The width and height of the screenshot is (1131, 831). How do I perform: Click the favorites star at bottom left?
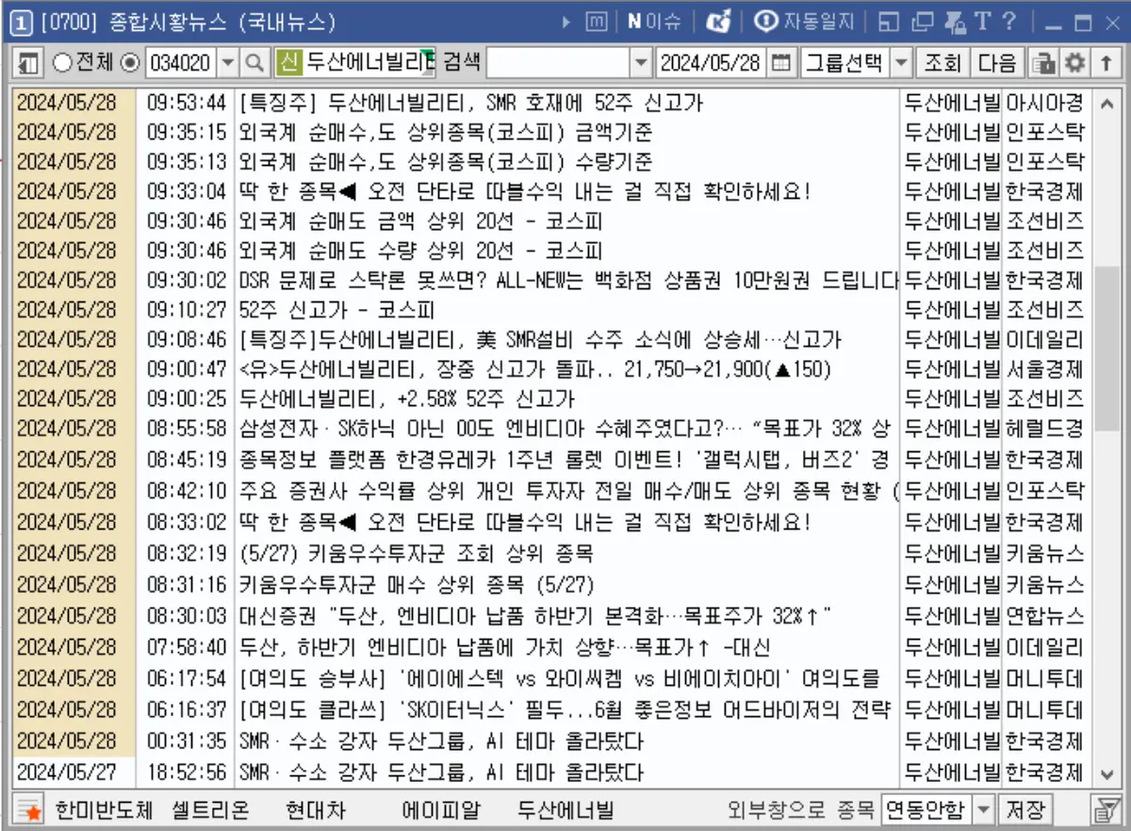(27, 811)
